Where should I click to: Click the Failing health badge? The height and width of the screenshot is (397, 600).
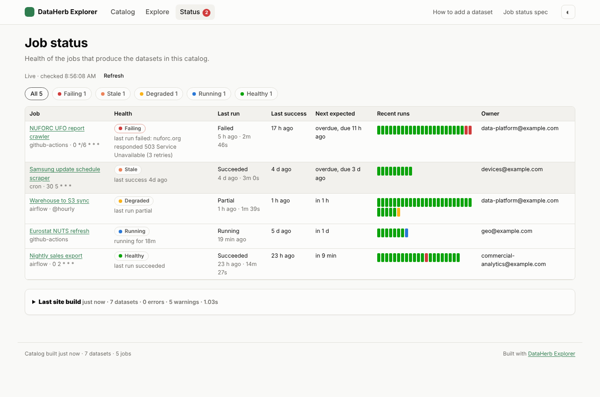(x=130, y=128)
